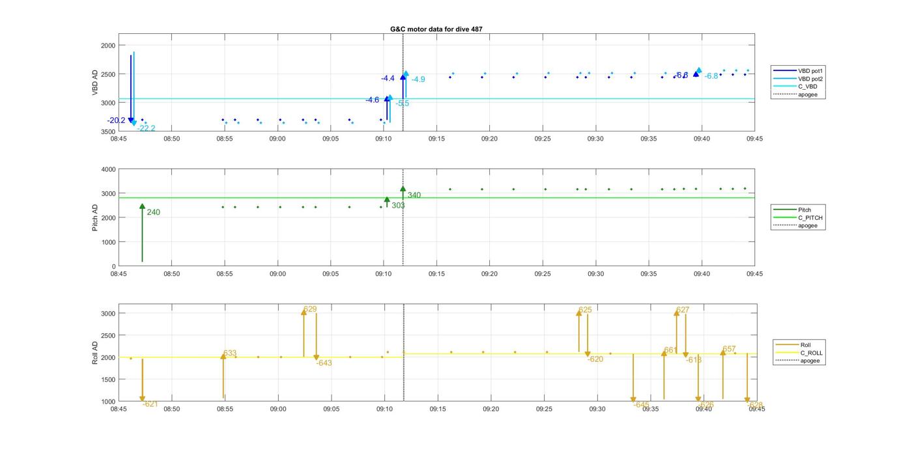Click the dark blue arrowhead next to -4.4

(x=403, y=77)
